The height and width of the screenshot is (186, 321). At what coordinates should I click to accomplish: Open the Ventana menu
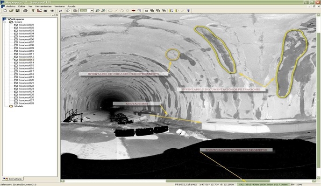coord(59,7)
